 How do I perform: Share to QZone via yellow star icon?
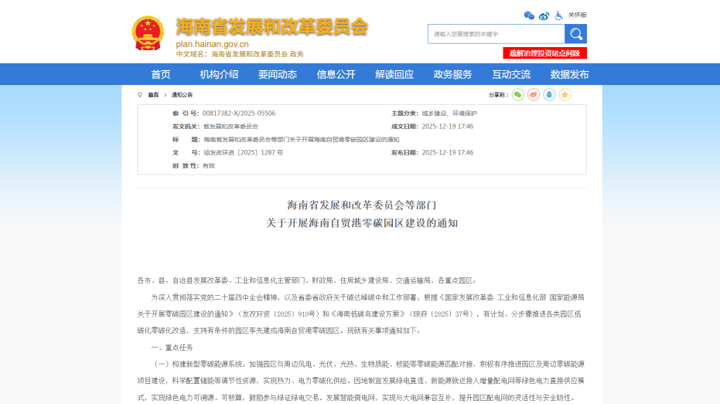point(565,94)
